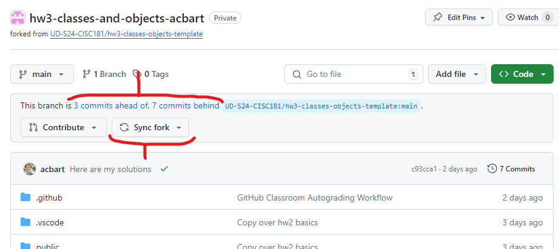This screenshot has width=559, height=249.
Task: Click acbart's profile avatar
Action: pos(30,169)
